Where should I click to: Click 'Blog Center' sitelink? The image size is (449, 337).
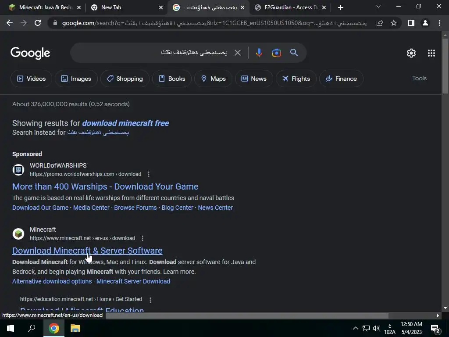(x=177, y=208)
